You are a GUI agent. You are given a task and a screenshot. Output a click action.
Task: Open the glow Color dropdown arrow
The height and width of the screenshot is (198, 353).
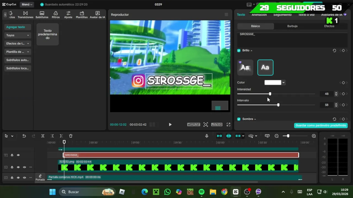coord(283,82)
